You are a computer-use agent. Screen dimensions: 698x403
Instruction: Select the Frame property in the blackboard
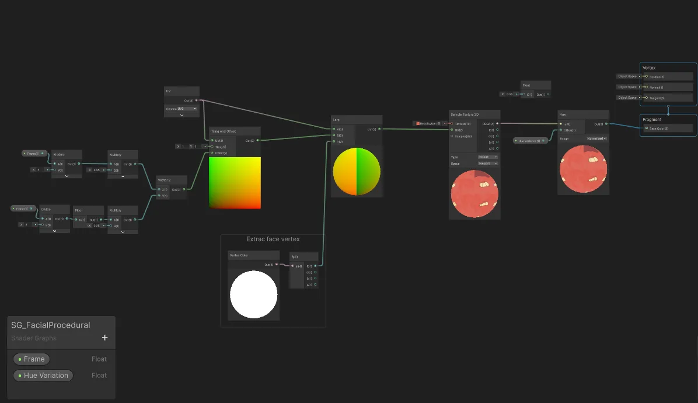[x=32, y=359]
